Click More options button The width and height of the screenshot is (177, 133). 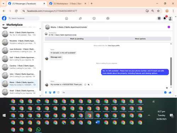[140, 39]
